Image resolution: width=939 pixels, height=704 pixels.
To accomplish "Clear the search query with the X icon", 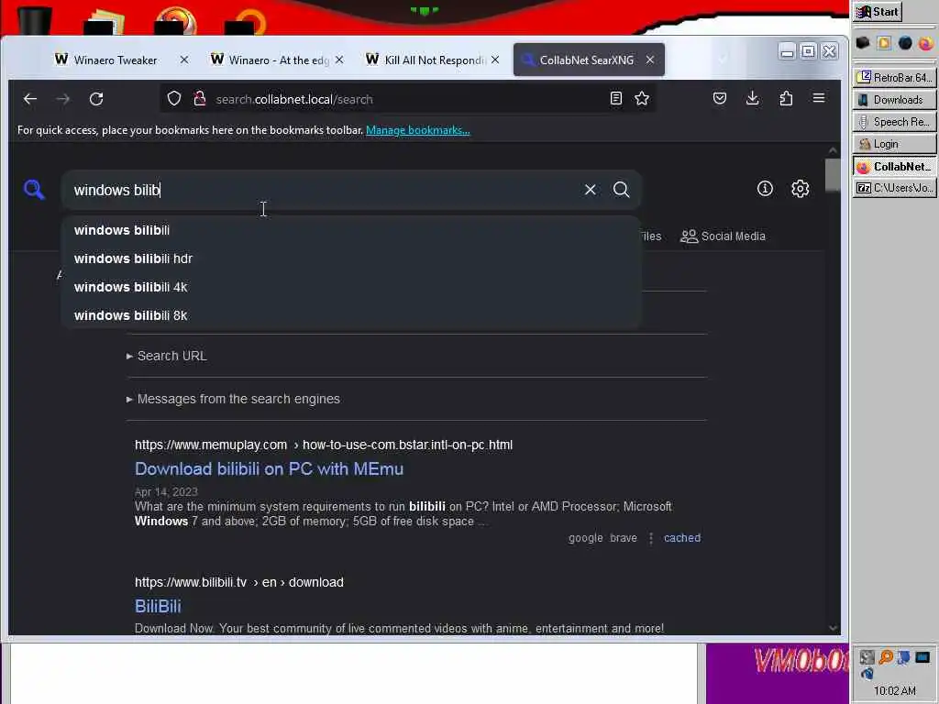I will (x=590, y=190).
